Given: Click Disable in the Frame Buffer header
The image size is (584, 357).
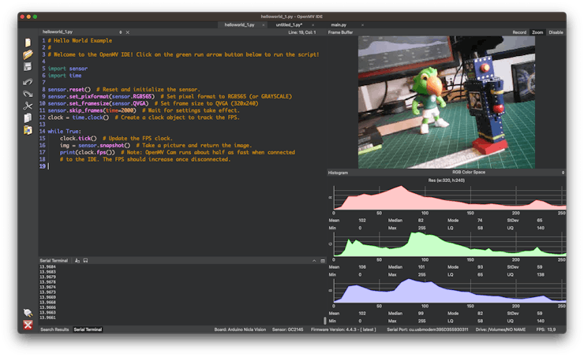Looking at the screenshot, I should [x=556, y=32].
